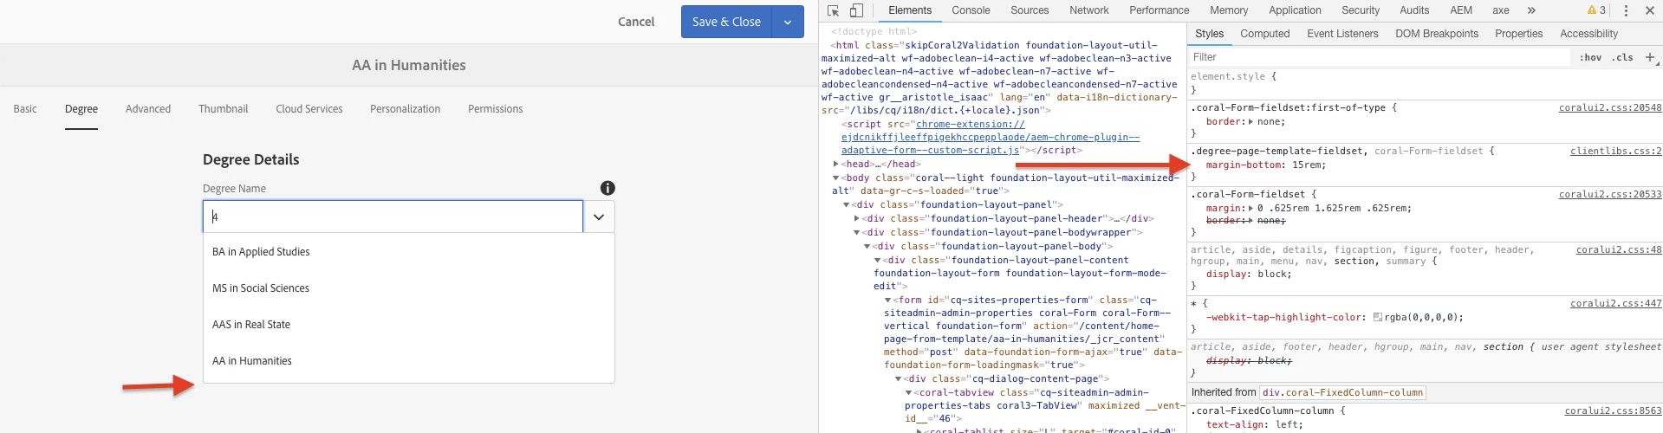Open the axe DevTools tab
The height and width of the screenshot is (433, 1663).
[x=1501, y=10]
